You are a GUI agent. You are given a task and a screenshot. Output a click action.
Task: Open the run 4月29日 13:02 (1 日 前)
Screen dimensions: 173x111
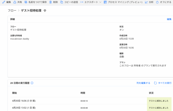24,108
